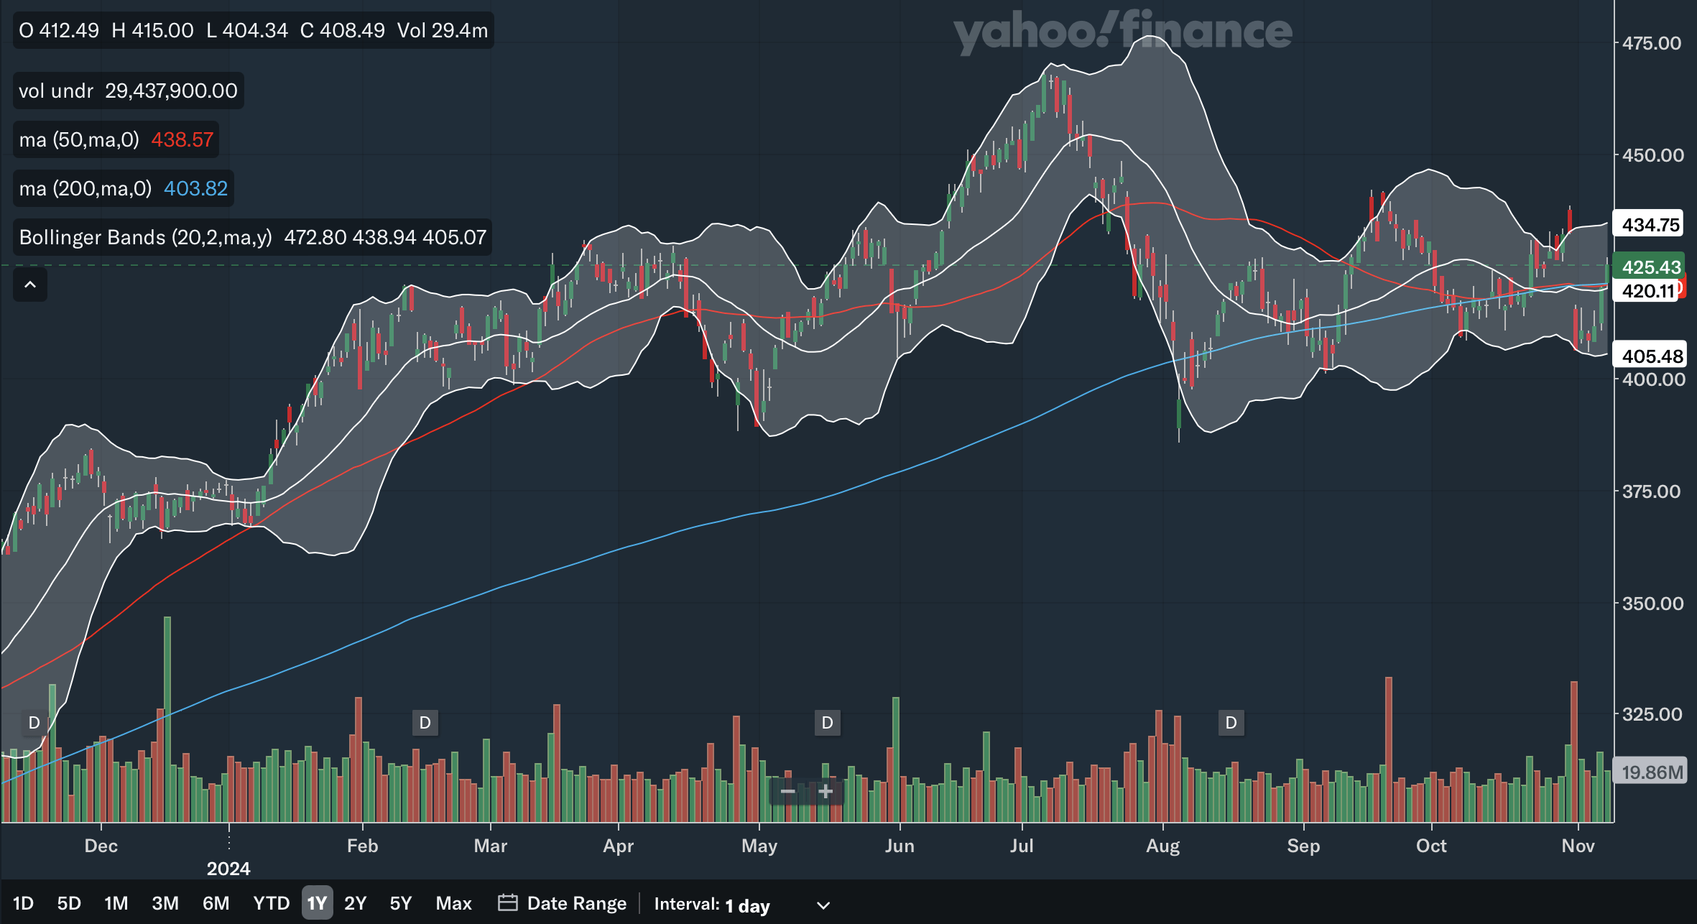Switch to the YTD range

271,903
